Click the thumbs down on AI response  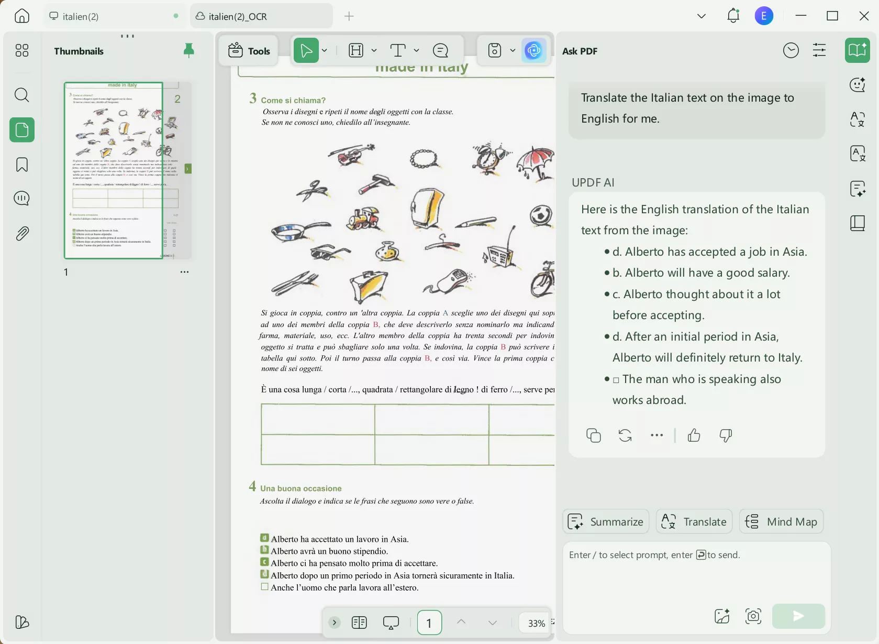726,435
